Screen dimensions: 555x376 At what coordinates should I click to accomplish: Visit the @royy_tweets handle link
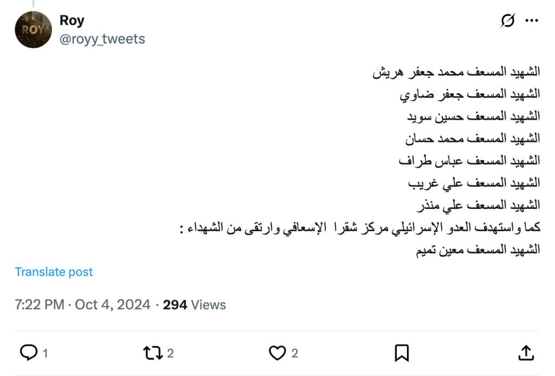coord(102,39)
